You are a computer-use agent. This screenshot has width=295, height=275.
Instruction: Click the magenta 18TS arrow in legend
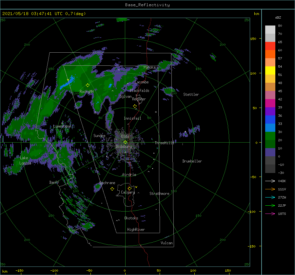270,214
